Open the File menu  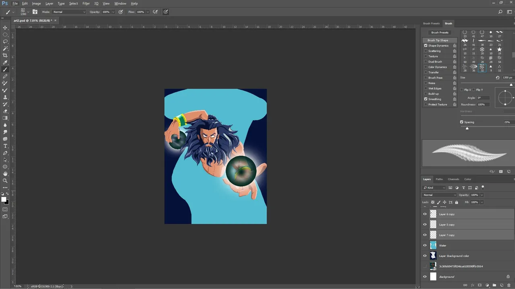[15, 4]
